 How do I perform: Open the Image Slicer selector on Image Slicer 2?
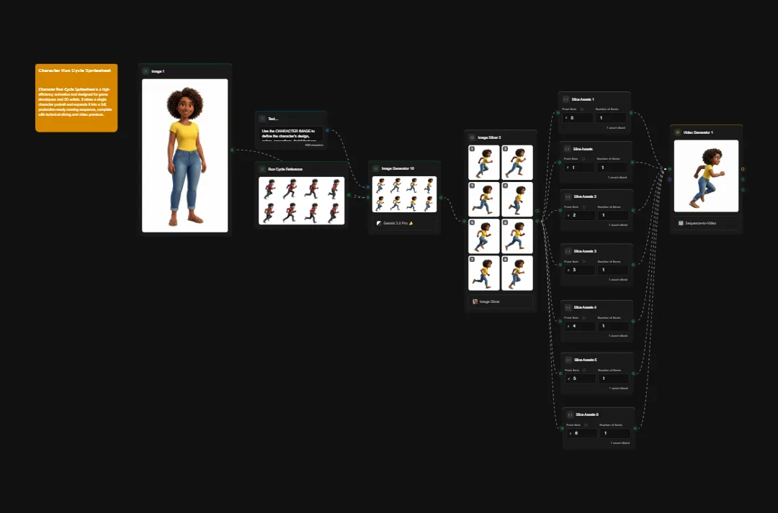[501, 301]
